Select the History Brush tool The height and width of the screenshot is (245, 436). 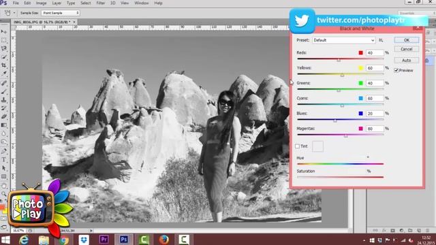pyautogui.click(x=4, y=108)
